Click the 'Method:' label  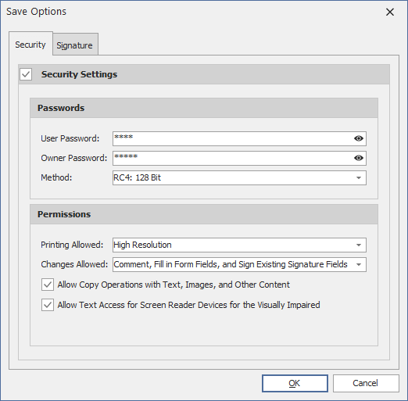(56, 177)
